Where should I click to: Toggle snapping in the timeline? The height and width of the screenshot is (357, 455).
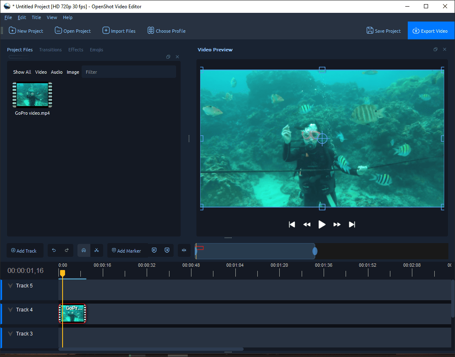(x=83, y=250)
